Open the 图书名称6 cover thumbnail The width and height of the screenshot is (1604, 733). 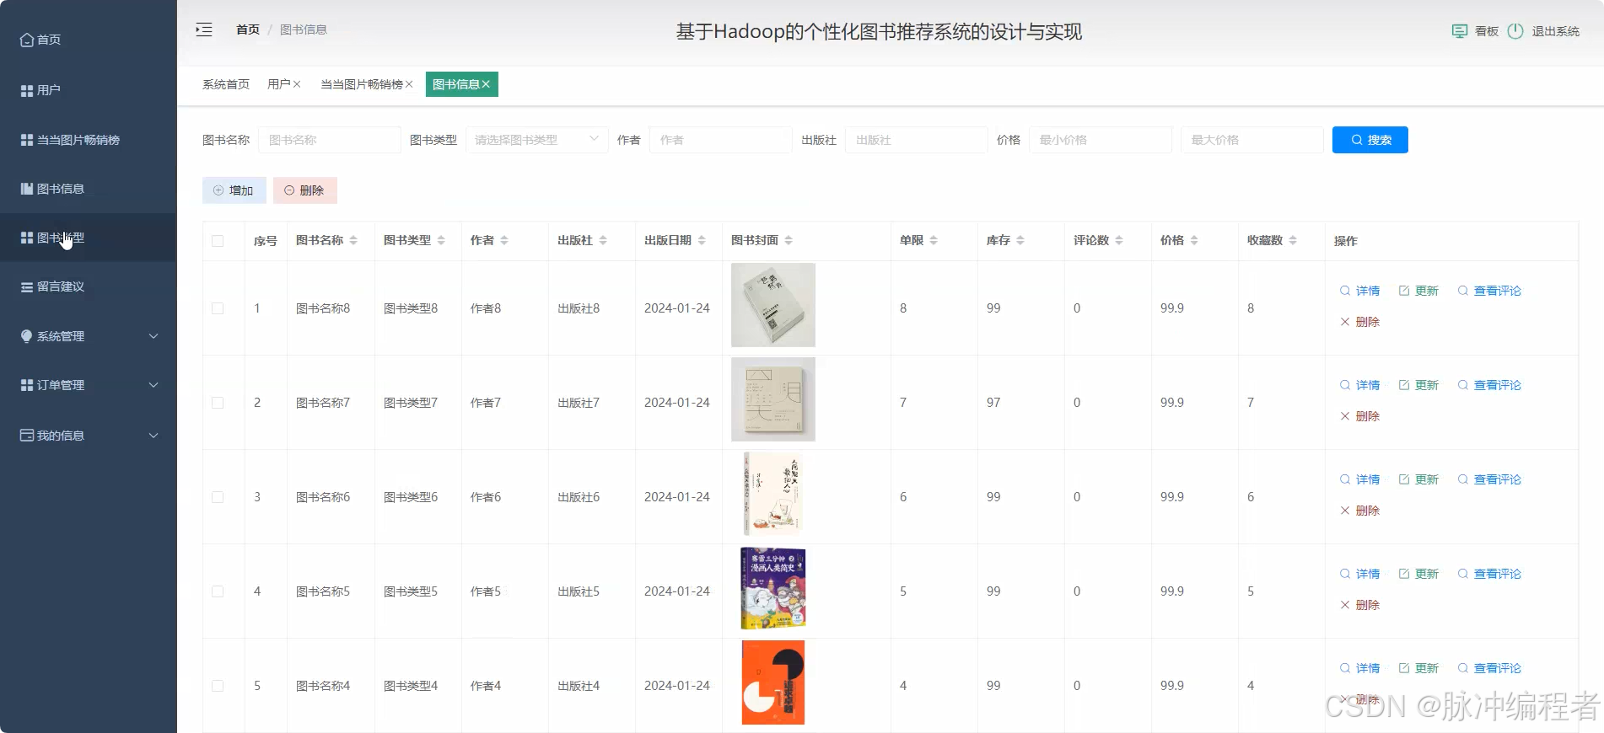coord(773,494)
